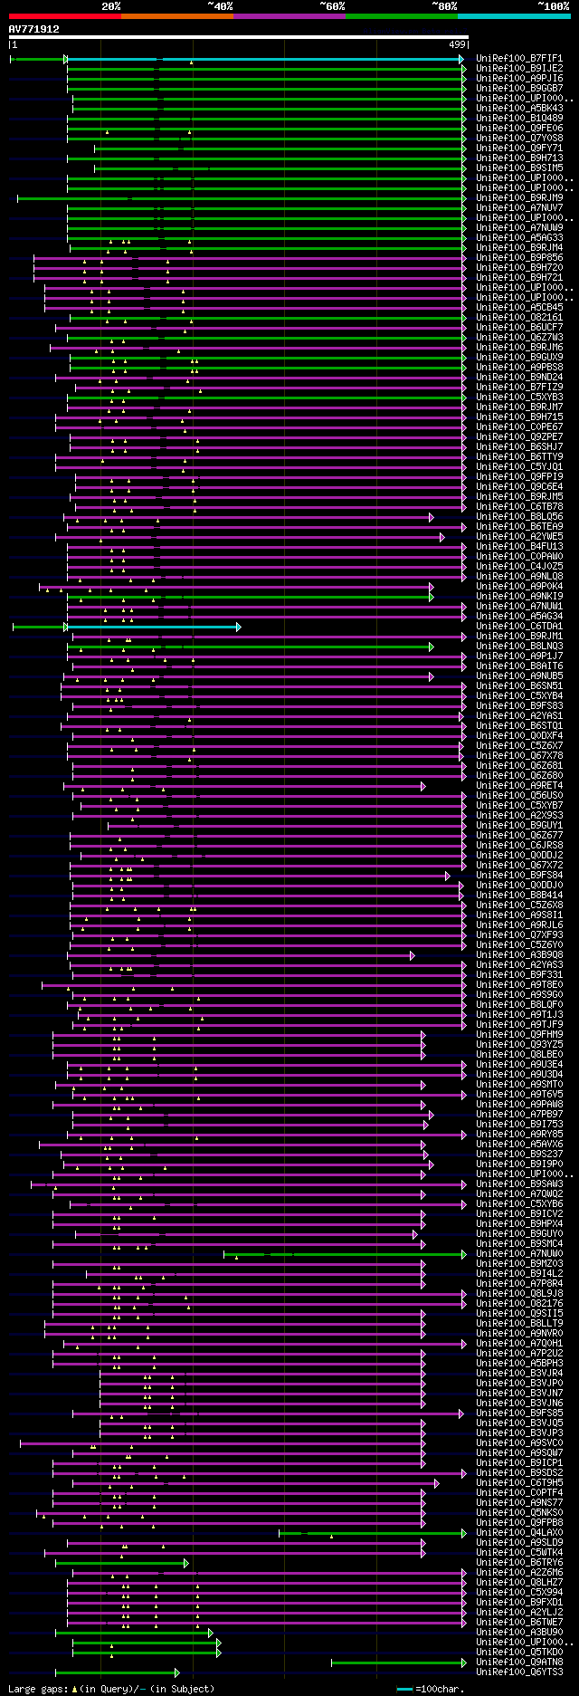Click hit label UniRef100_A7NUV7
579x1696 pixels.
[519, 208]
